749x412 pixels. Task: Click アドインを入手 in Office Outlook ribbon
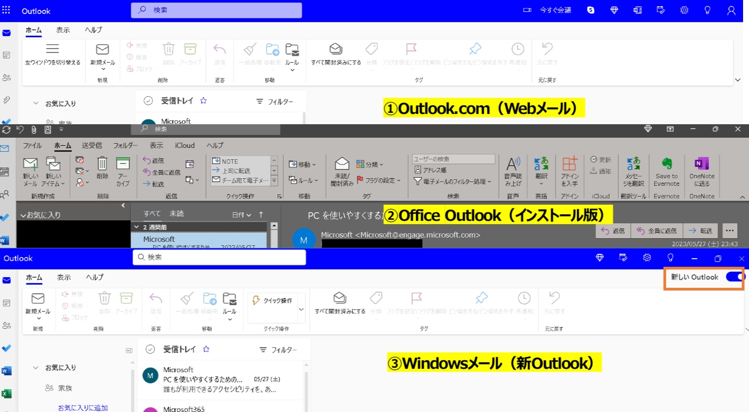click(570, 172)
